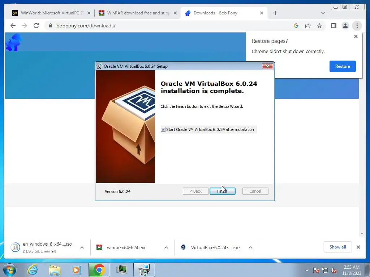Uncheck Start Oracle VM VirtualBox after installation
Viewport: 370px width, 277px height.
163,129
